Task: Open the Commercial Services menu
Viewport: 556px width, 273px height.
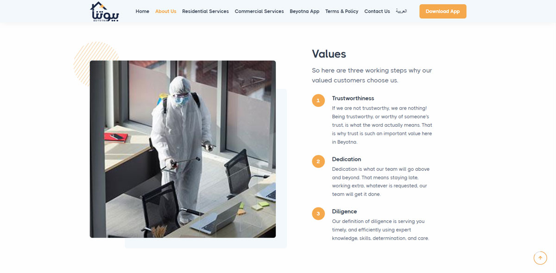Action: point(259,12)
